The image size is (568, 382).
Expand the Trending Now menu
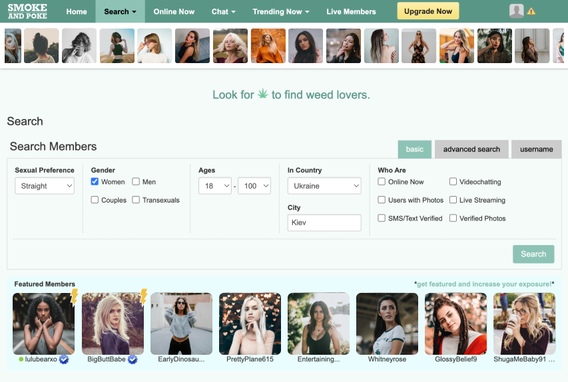pos(281,11)
